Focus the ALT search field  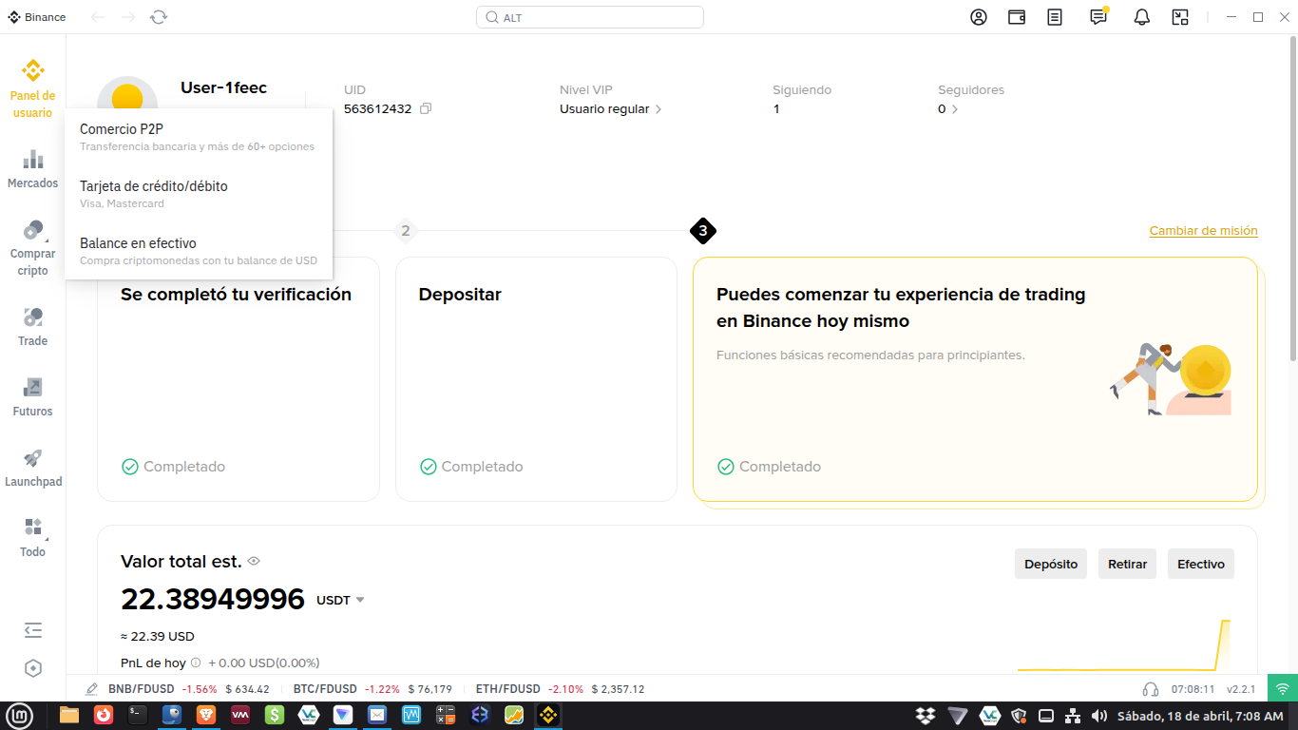click(x=590, y=17)
